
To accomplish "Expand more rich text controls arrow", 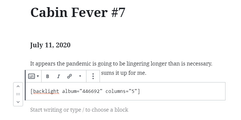I will tap(80, 76).
